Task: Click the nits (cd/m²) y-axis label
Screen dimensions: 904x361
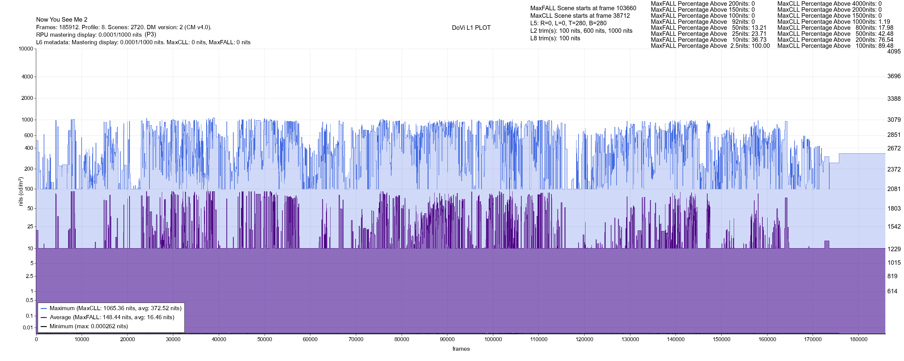Action: (21, 191)
